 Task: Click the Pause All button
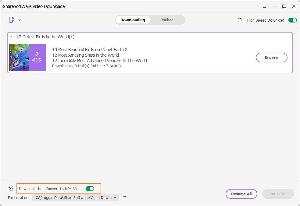[278, 194]
